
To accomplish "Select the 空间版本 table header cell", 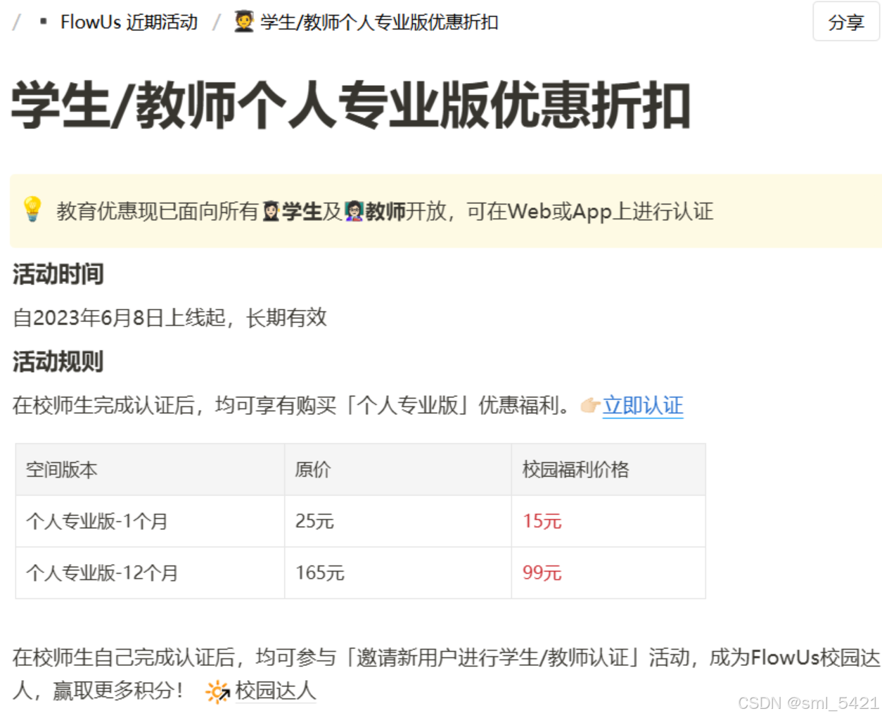I will (150, 470).
